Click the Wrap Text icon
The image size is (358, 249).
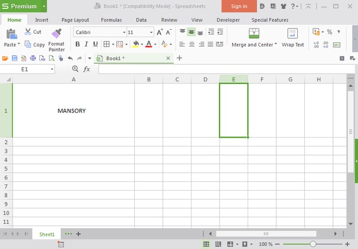click(x=292, y=38)
